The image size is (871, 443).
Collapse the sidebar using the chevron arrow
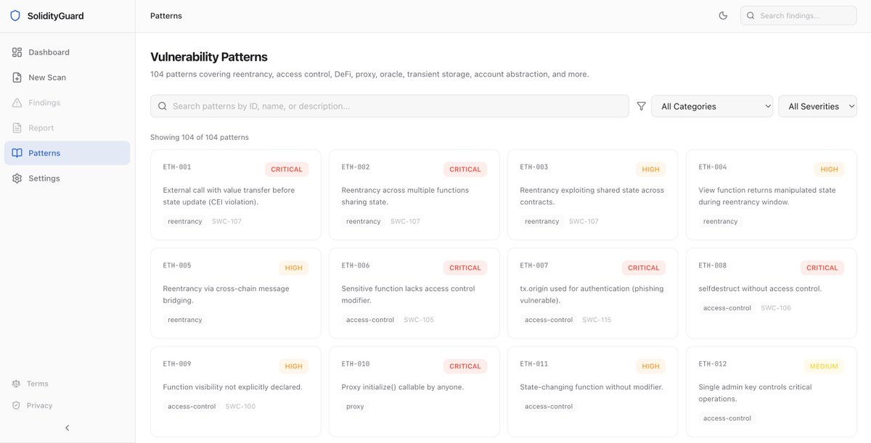pos(68,428)
